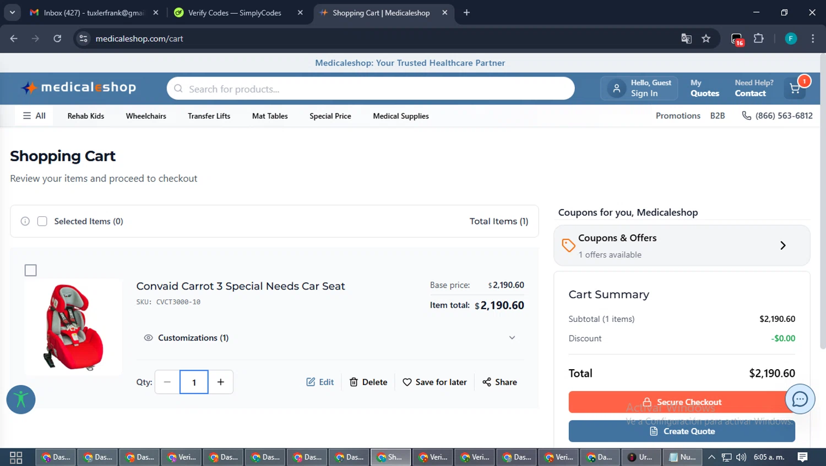Open Convaid Carrot 3 Special Needs Car Seat title

[x=241, y=286]
